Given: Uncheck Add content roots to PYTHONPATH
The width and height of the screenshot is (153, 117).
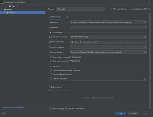Looking at the screenshot, I should pos(51,57).
